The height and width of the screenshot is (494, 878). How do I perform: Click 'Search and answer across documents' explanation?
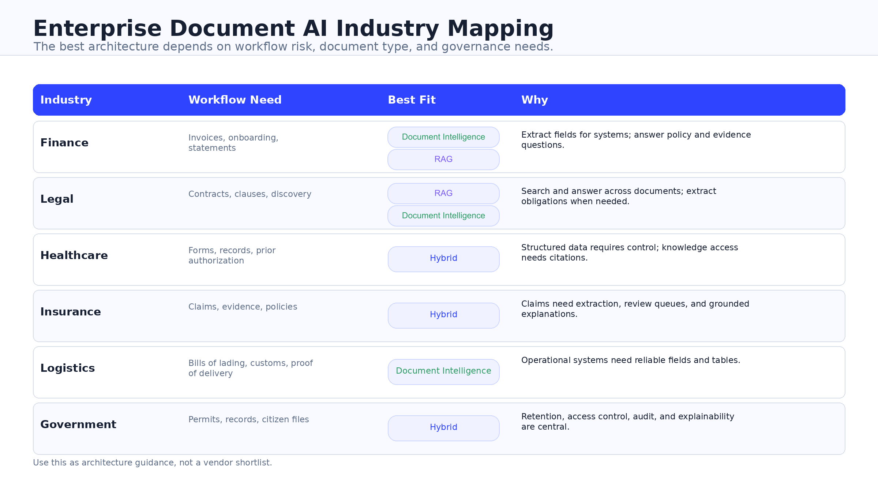pyautogui.click(x=619, y=196)
